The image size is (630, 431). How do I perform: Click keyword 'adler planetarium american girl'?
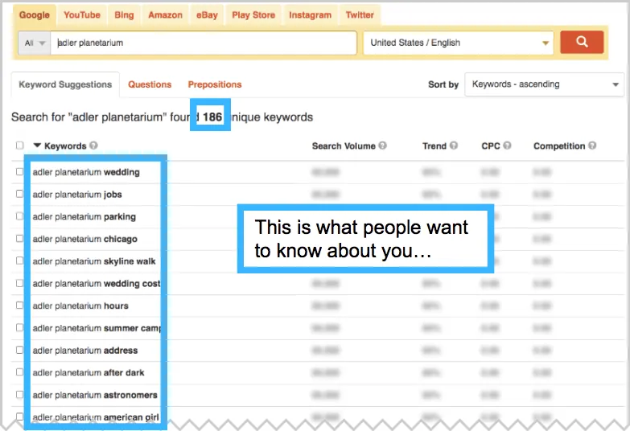96,417
